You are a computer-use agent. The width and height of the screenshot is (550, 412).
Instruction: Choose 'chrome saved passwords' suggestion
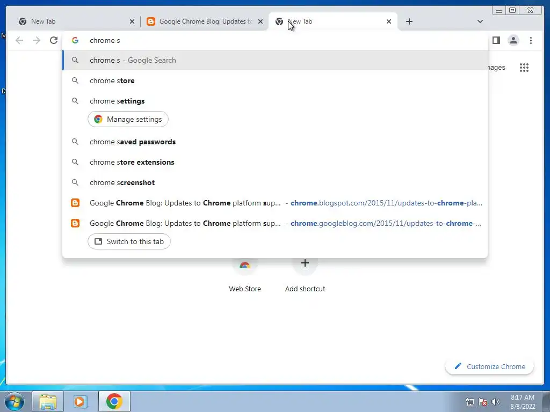click(275, 142)
